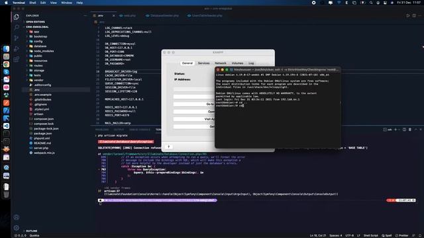
Task: Open the artisan file
Action: pyautogui.click(x=38, y=114)
